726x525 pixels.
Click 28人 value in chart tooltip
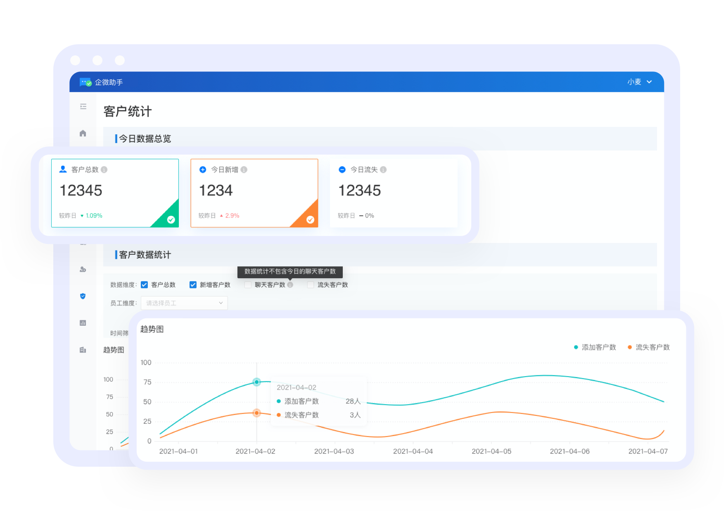(x=353, y=401)
